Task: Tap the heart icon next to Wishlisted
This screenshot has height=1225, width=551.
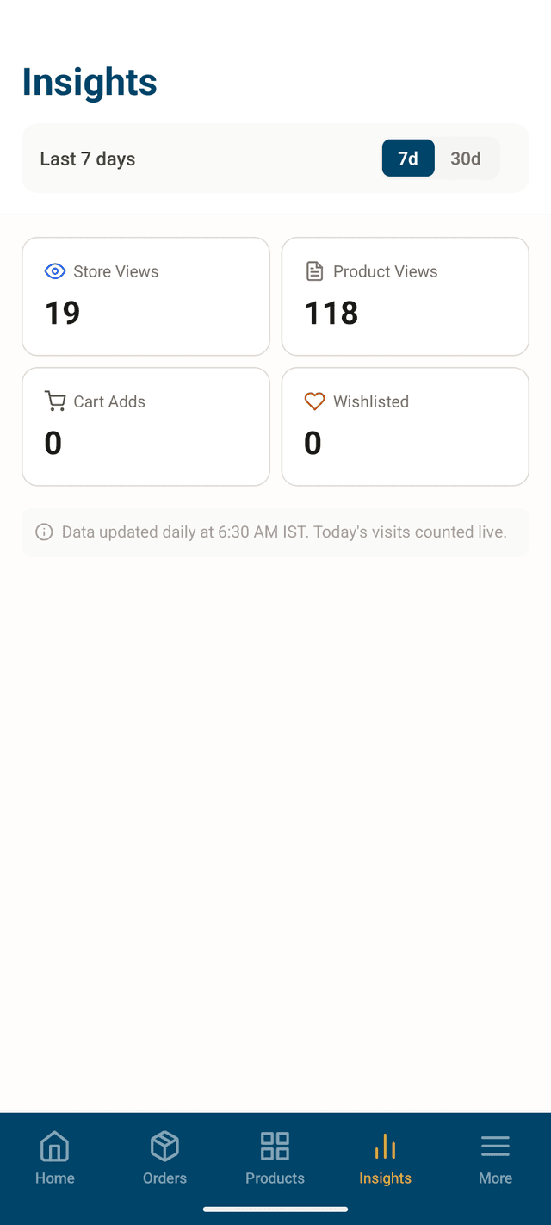Action: 314,401
